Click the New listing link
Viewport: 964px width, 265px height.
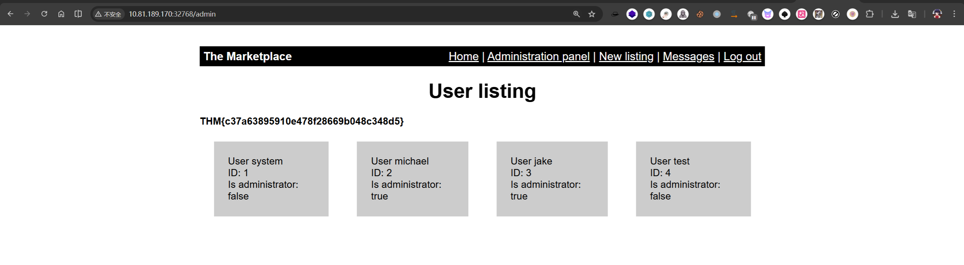[x=626, y=56]
